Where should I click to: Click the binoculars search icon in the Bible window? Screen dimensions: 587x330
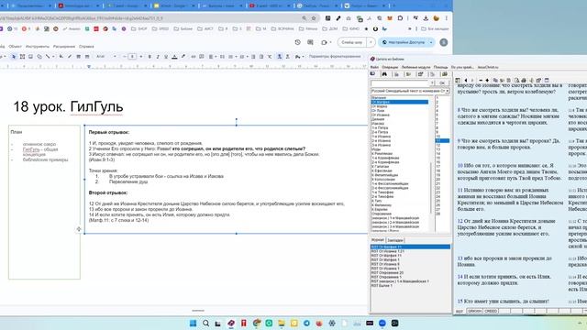tap(384, 74)
